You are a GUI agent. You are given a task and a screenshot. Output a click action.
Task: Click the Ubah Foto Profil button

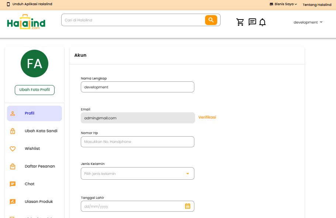tap(34, 90)
